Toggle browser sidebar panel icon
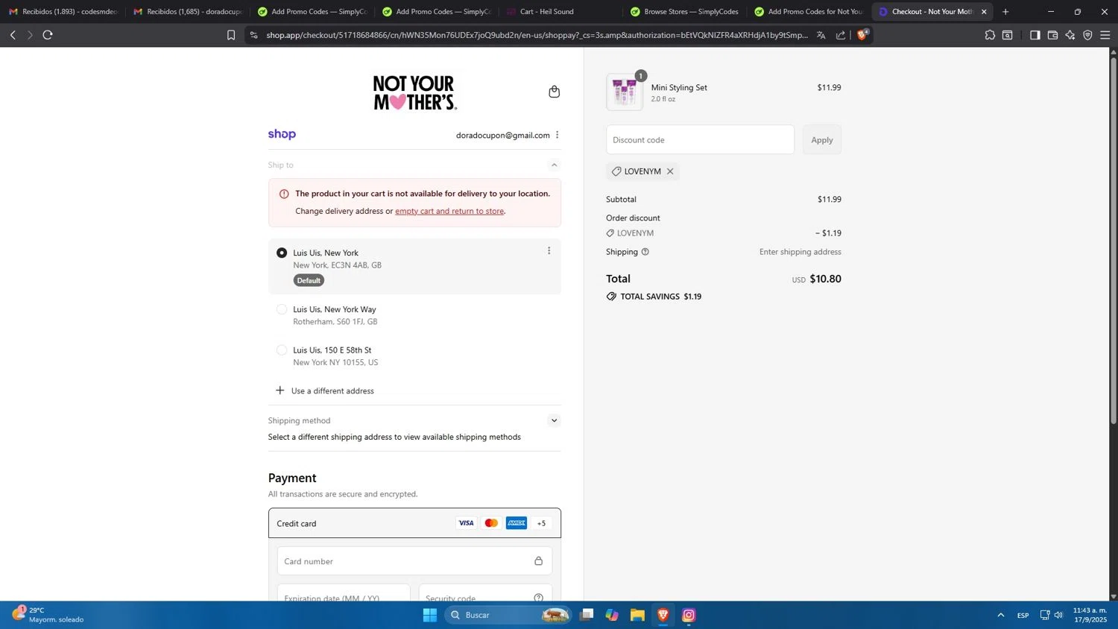This screenshot has height=629, width=1118. pos(1035,35)
